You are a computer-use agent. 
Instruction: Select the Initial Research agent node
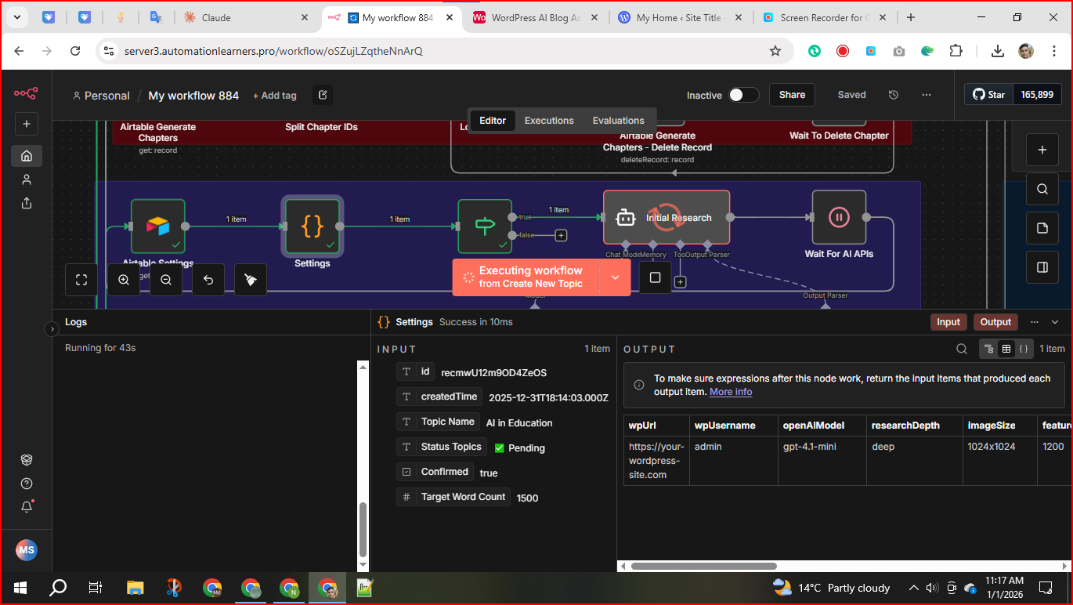click(x=667, y=217)
